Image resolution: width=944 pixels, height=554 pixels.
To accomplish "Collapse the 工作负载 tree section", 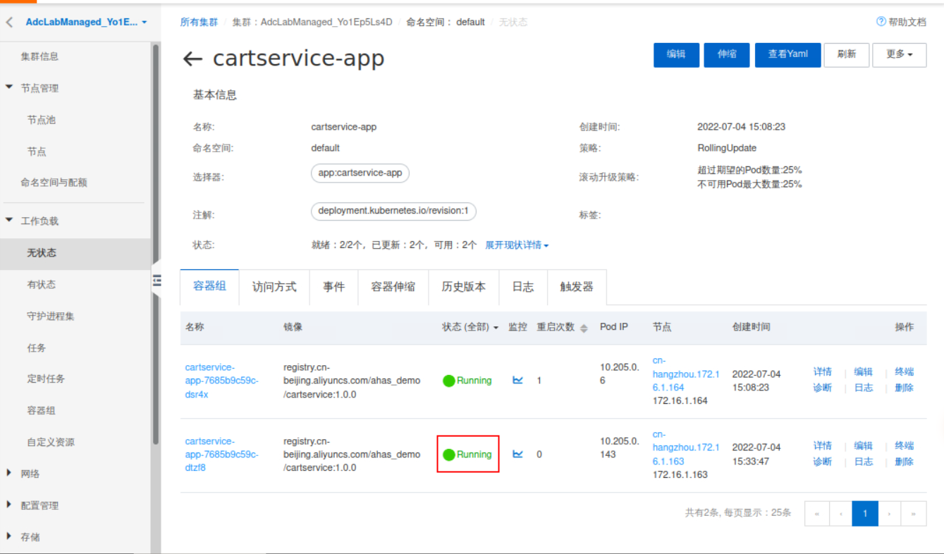I will click(9, 221).
